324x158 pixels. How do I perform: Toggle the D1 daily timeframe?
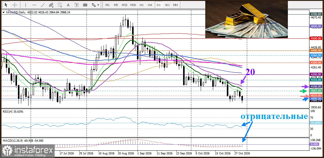point(159,5)
